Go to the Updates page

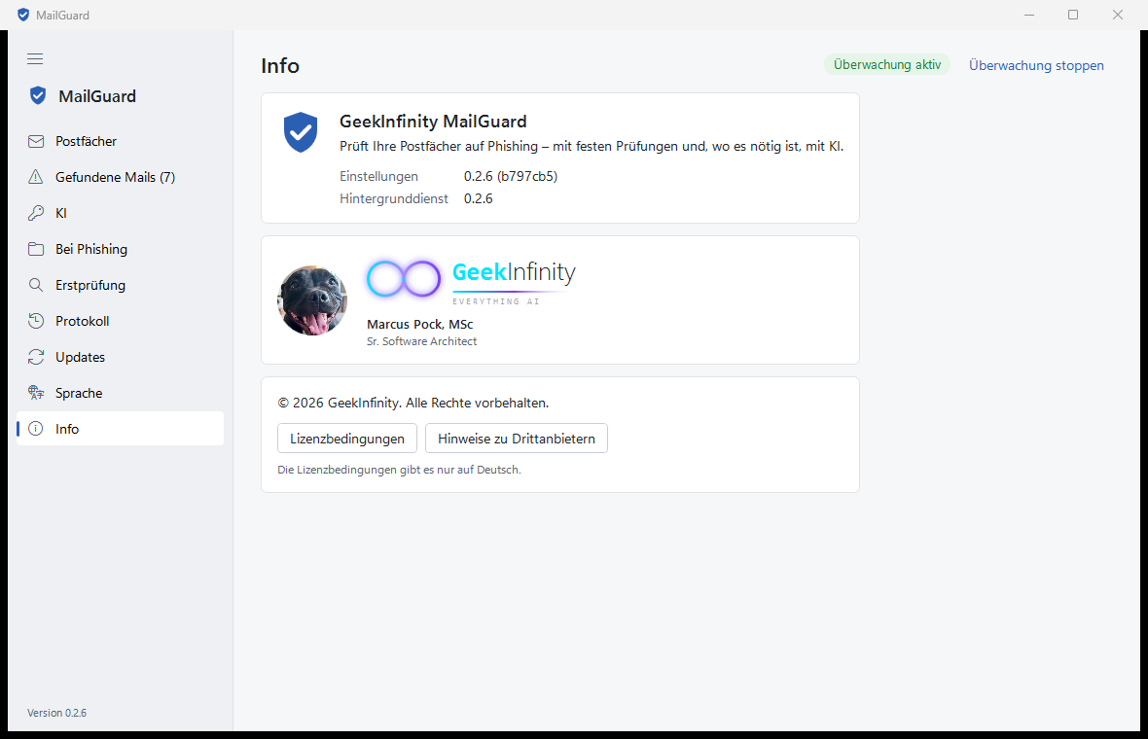pyautogui.click(x=120, y=357)
